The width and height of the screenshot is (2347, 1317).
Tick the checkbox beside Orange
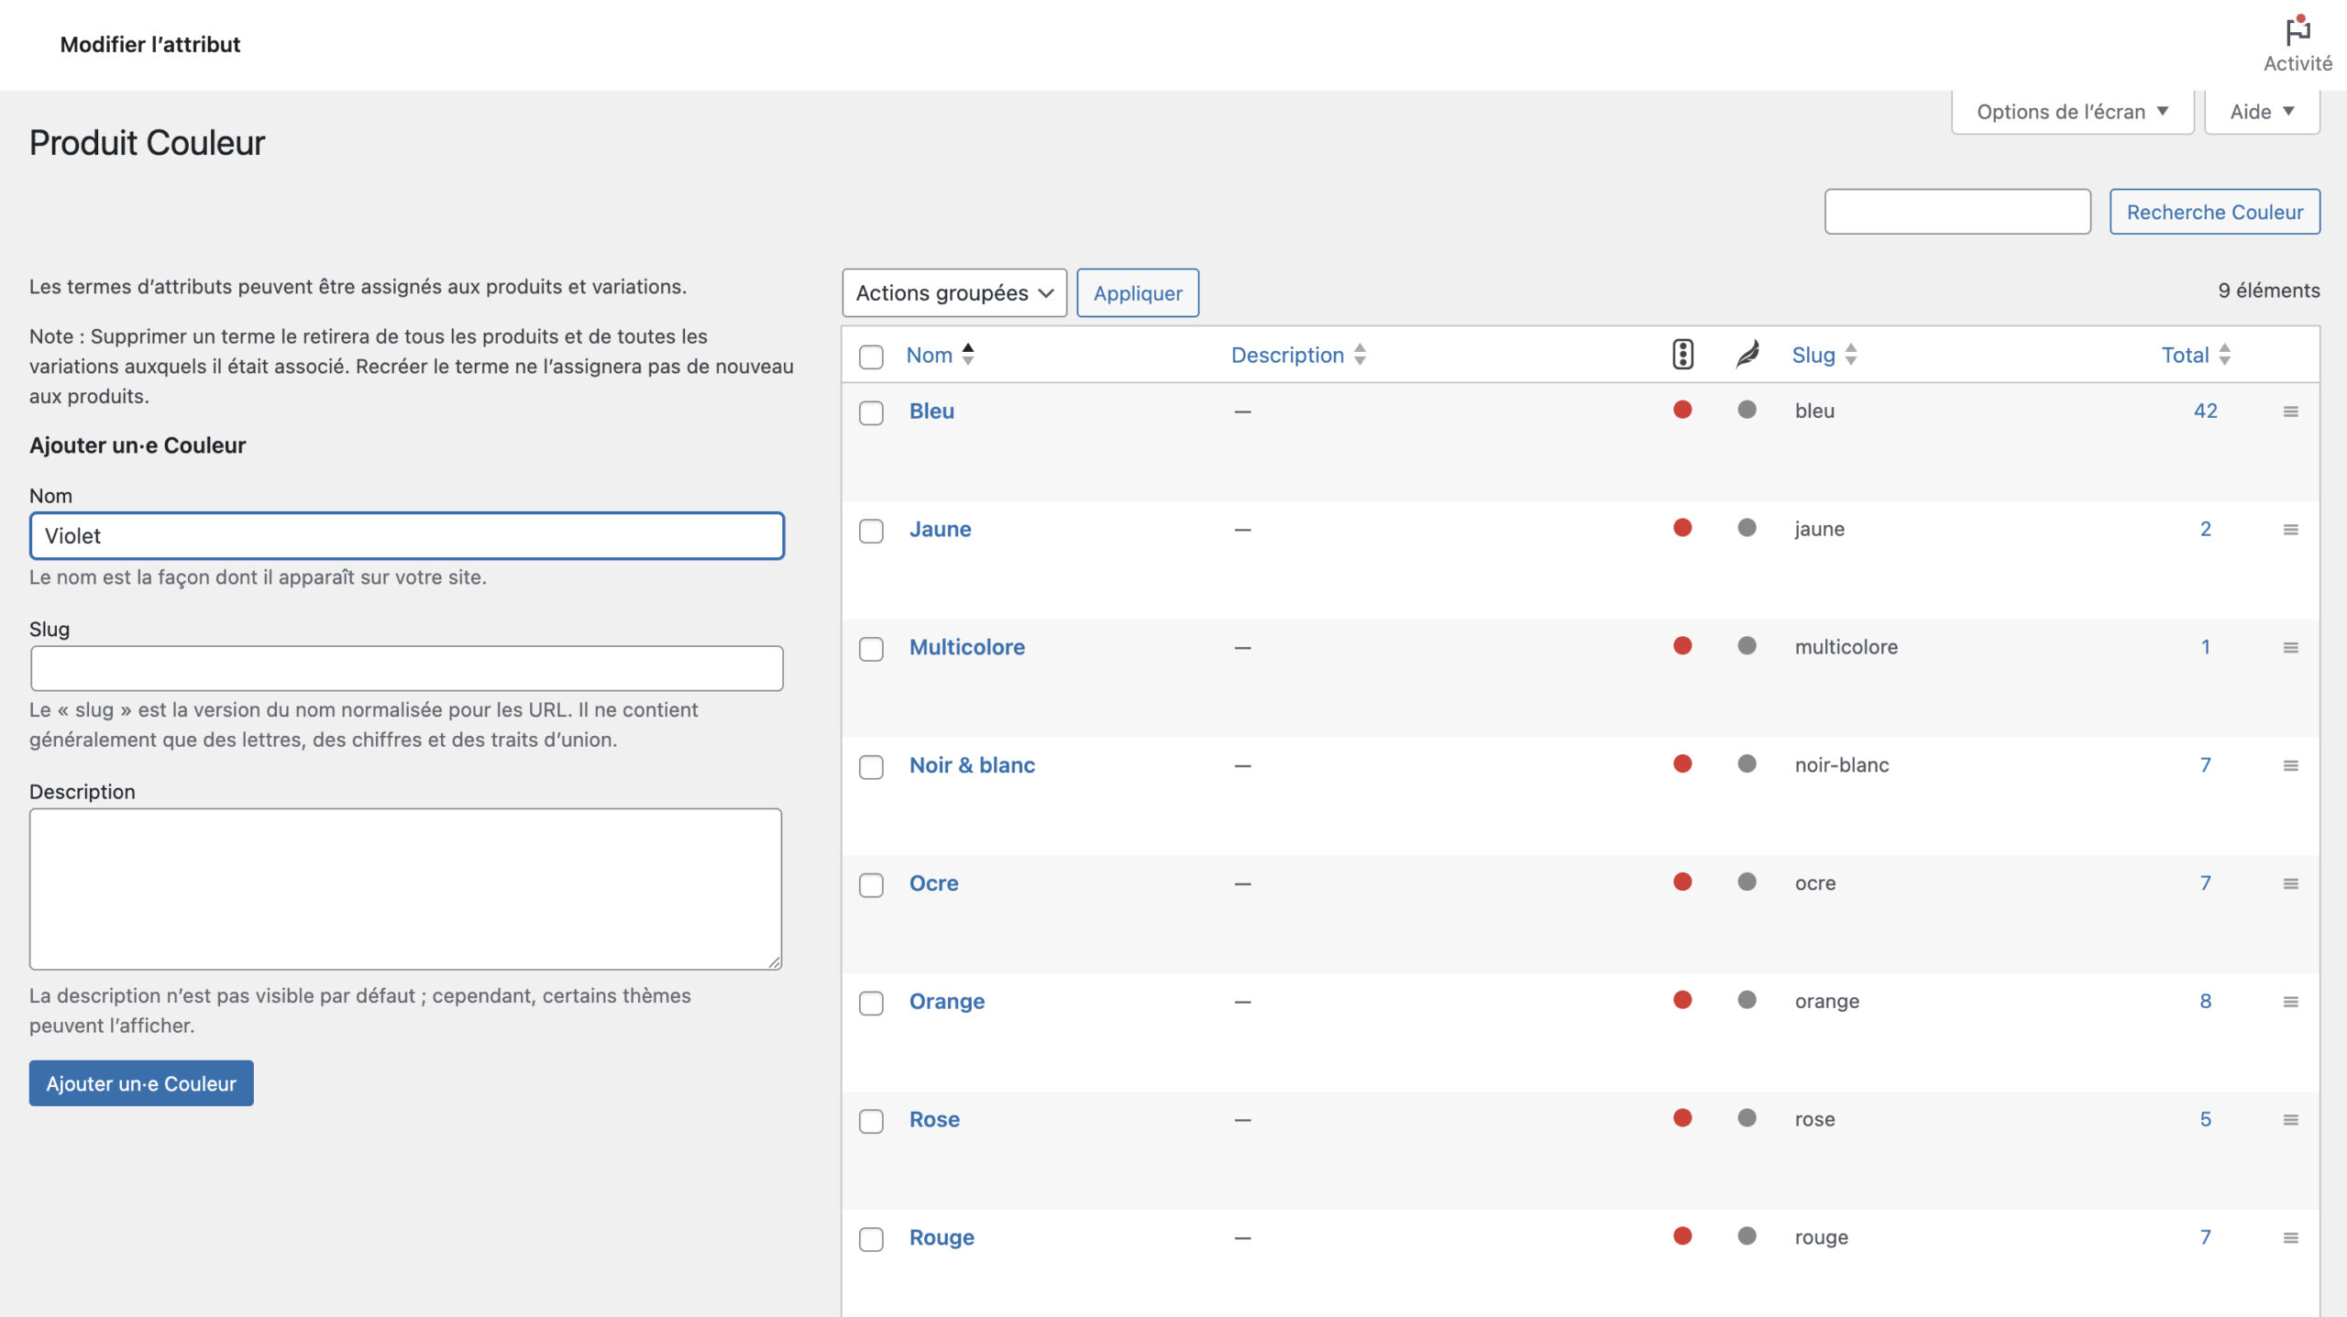[871, 1003]
